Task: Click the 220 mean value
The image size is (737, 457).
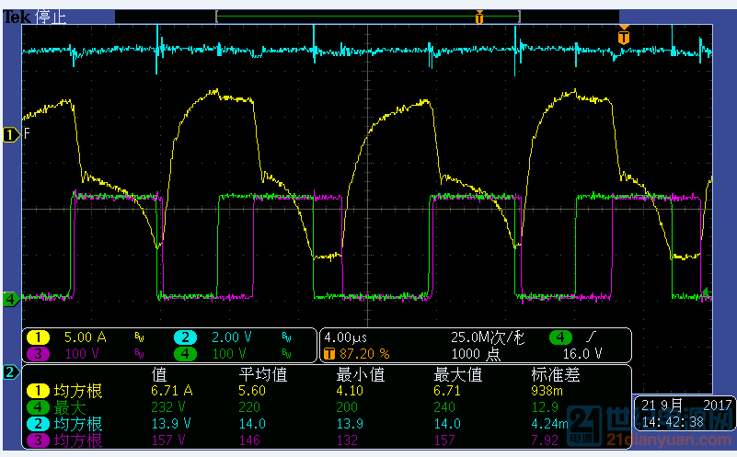Action: point(249,407)
